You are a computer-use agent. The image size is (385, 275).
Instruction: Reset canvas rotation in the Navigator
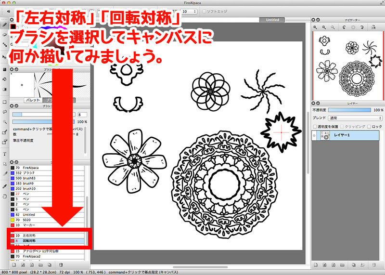click(x=353, y=27)
